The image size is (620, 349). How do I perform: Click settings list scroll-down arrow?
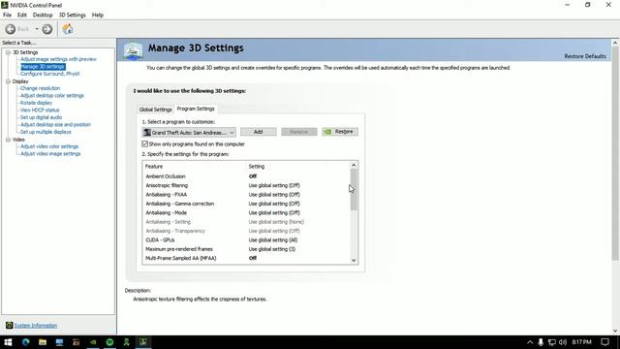[x=354, y=260]
